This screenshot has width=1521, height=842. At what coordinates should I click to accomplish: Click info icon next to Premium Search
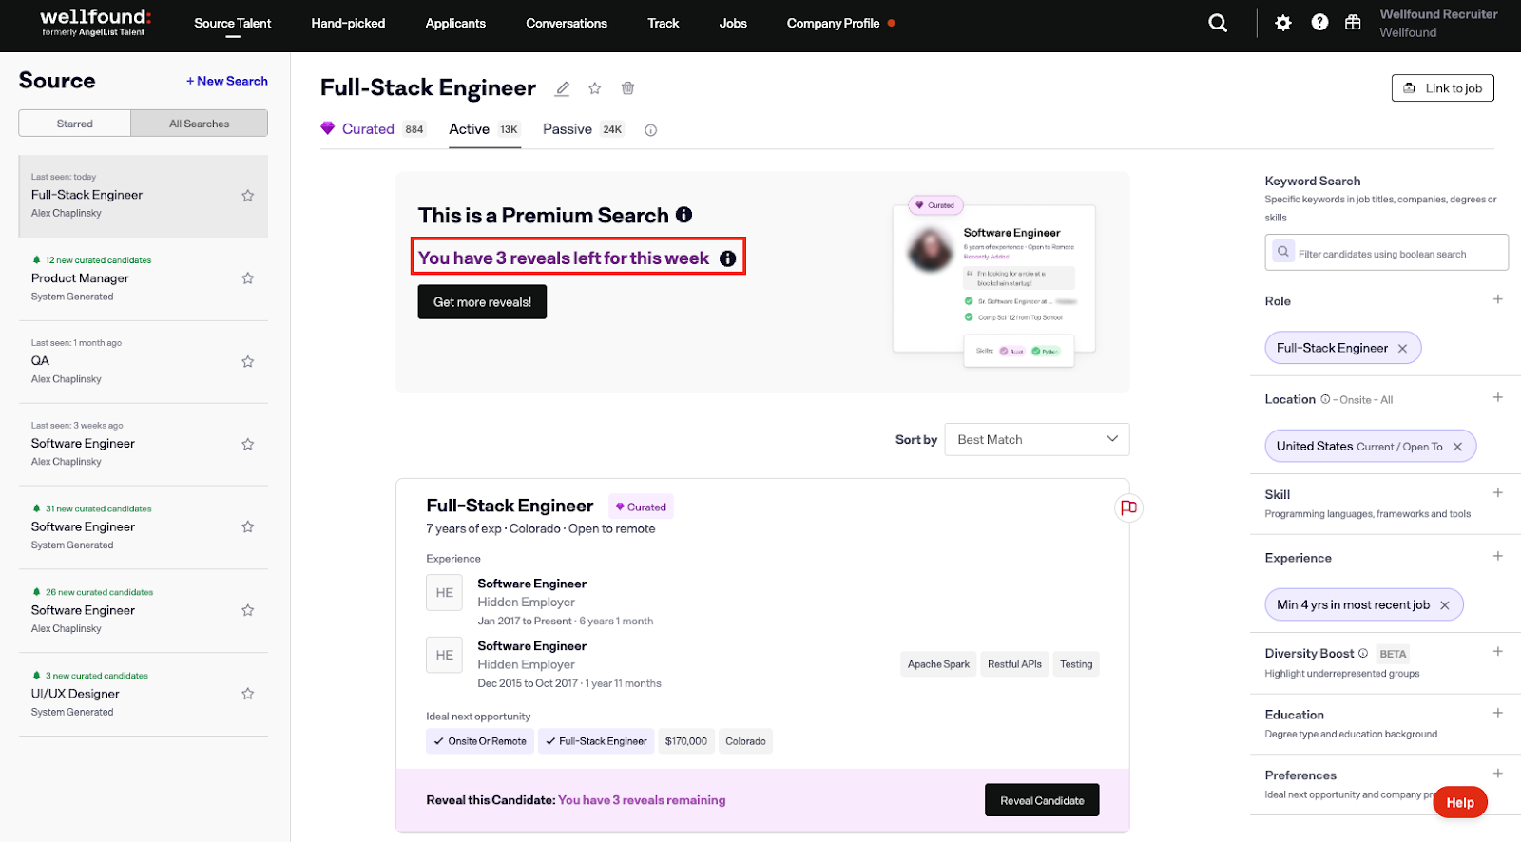(683, 215)
